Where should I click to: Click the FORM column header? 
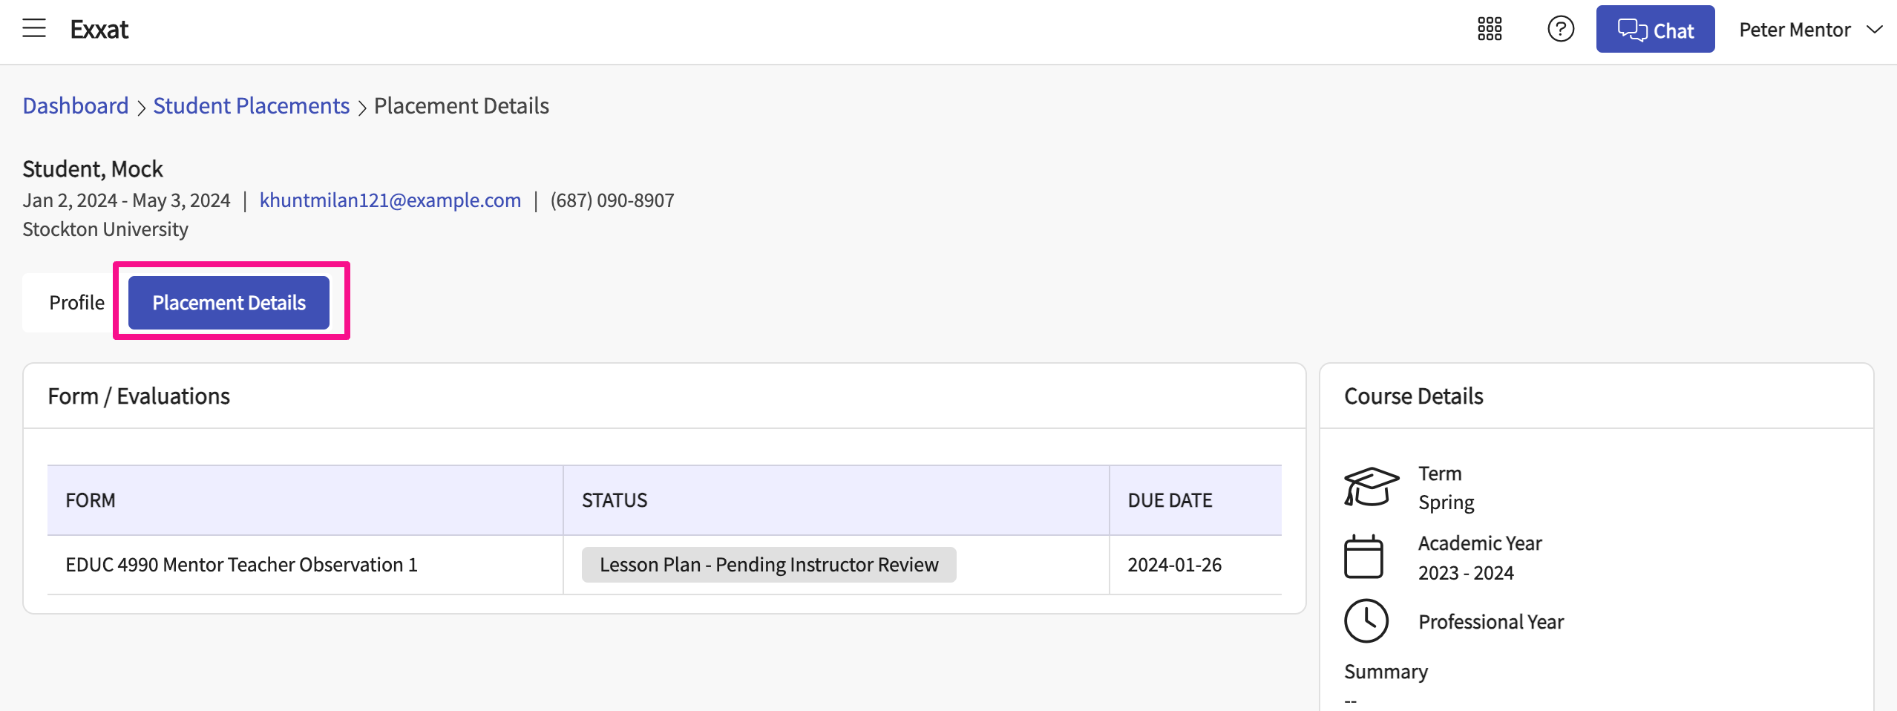pyautogui.click(x=91, y=500)
